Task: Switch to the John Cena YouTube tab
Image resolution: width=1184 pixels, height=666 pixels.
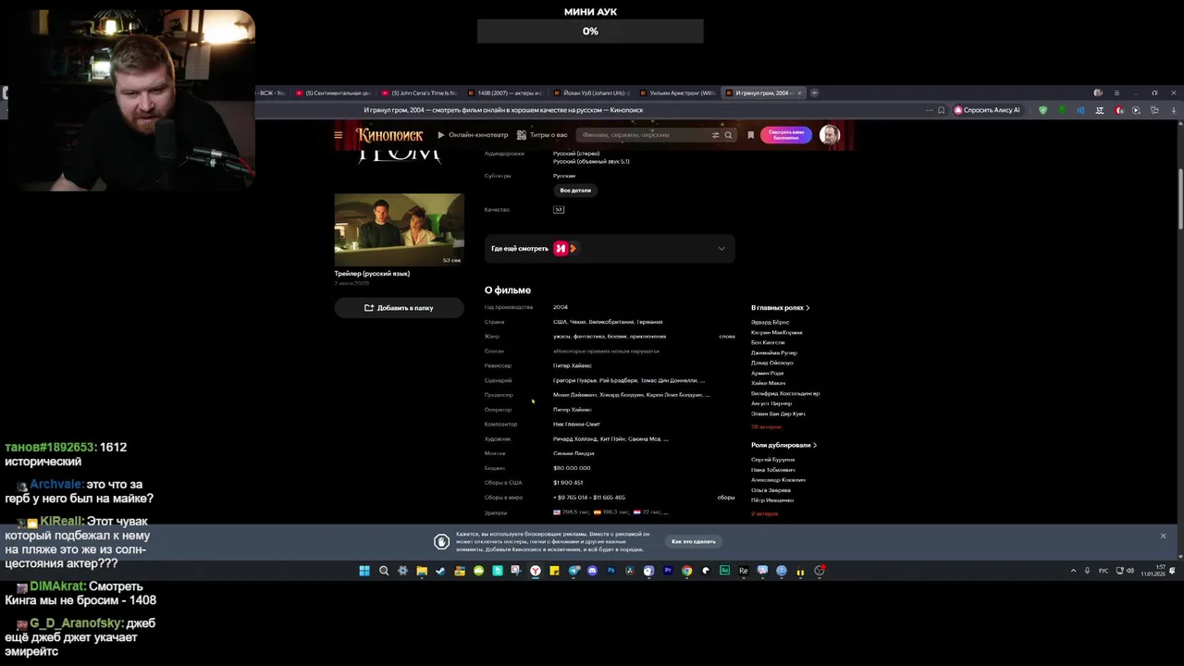Action: pos(419,92)
